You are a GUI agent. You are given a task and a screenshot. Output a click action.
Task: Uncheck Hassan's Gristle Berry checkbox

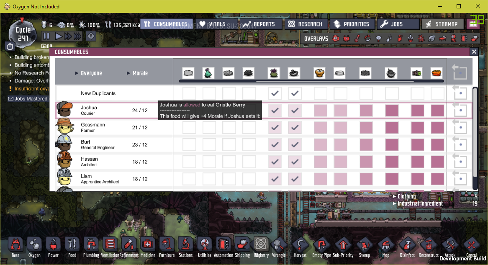[x=275, y=162]
